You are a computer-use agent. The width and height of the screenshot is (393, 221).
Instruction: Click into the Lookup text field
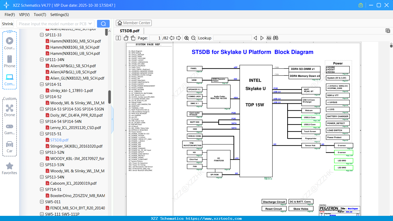(232, 38)
